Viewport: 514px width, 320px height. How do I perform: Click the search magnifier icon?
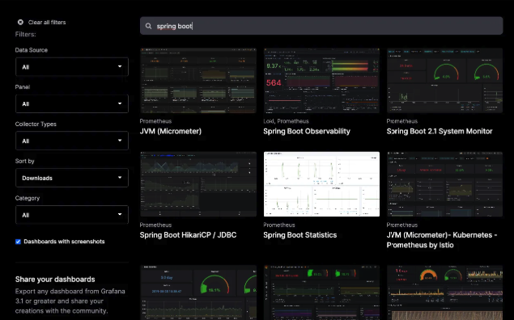(148, 26)
